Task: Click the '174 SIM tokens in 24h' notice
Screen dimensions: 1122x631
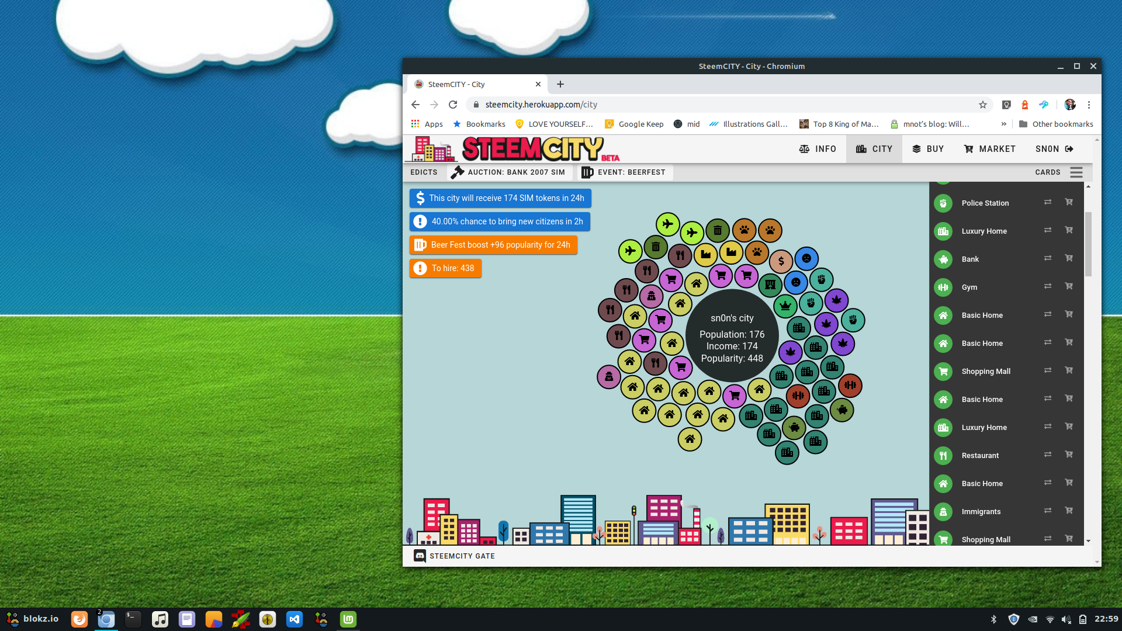Action: (500, 198)
